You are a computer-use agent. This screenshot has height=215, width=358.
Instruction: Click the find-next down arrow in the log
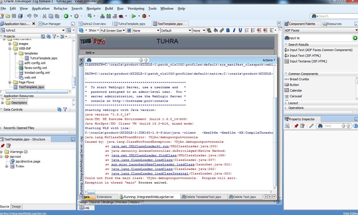(x=141, y=60)
